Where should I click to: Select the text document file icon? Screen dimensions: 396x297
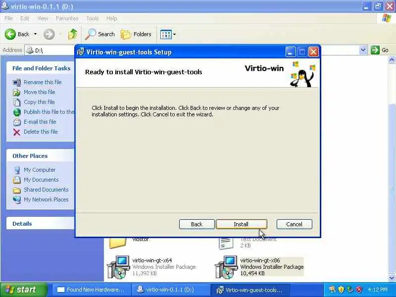(226, 244)
